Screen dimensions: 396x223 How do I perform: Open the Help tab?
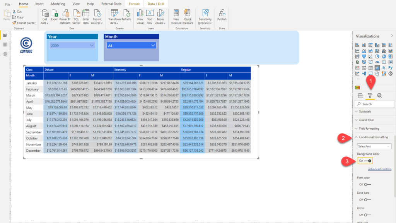point(90,4)
